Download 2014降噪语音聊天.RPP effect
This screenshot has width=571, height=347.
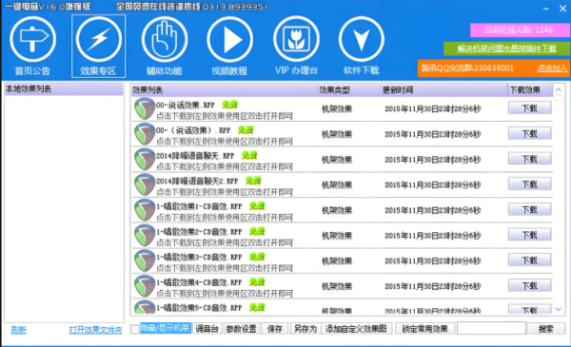pos(529,159)
